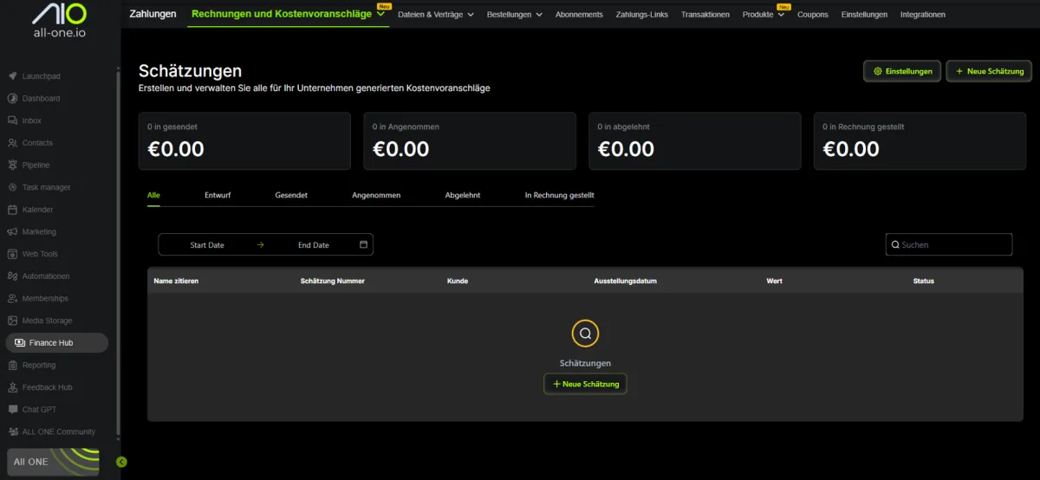
Task: Click the Status column header
Action: coord(924,282)
